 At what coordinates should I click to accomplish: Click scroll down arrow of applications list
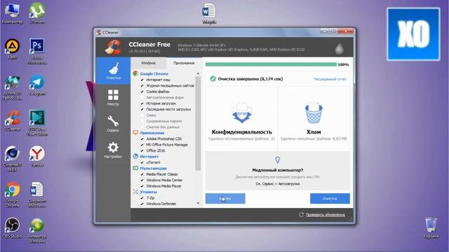coord(198,203)
